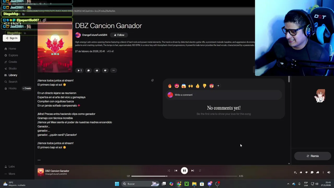
Task: Share the song from player bar
Action: point(318,172)
